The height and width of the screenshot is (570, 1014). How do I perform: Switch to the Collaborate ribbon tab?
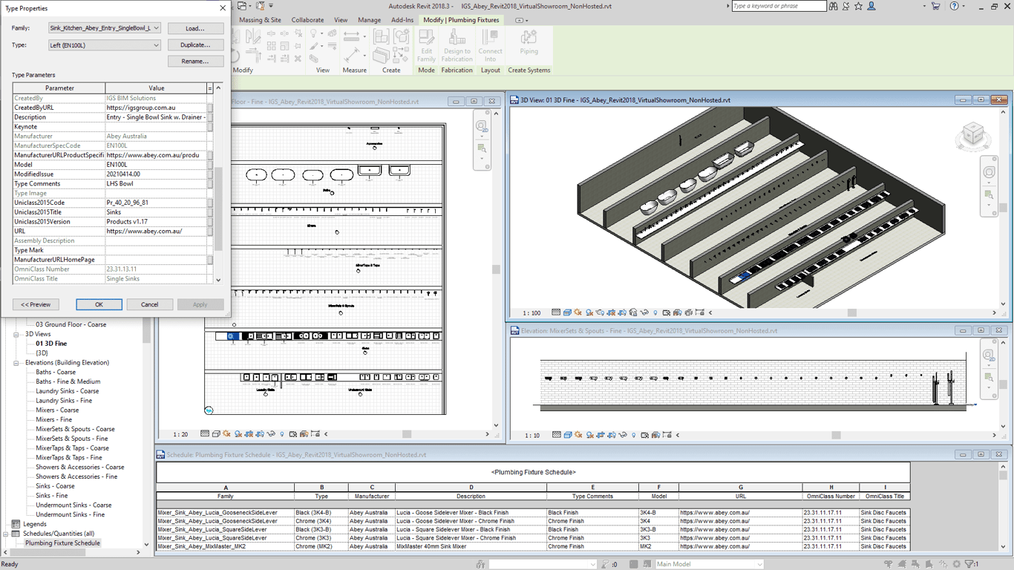[x=307, y=20]
